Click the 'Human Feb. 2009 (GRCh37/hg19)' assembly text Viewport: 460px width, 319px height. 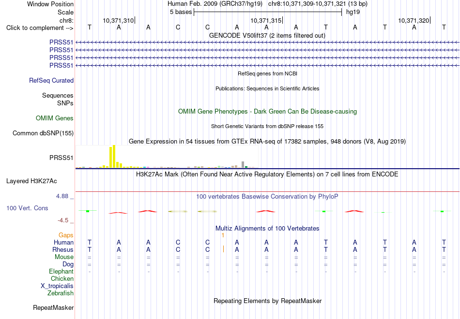click(x=216, y=4)
